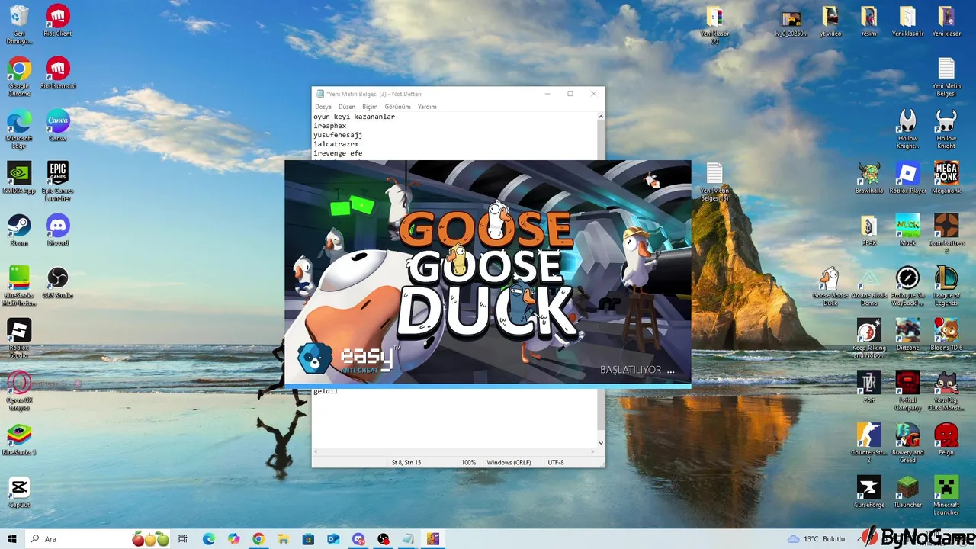This screenshot has width=976, height=549.
Task: Open the Dosya menu in Notepad
Action: (x=323, y=107)
